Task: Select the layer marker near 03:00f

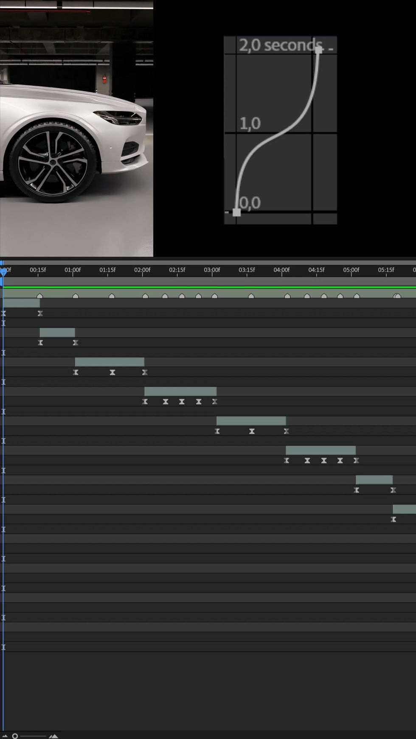Action: (x=214, y=296)
